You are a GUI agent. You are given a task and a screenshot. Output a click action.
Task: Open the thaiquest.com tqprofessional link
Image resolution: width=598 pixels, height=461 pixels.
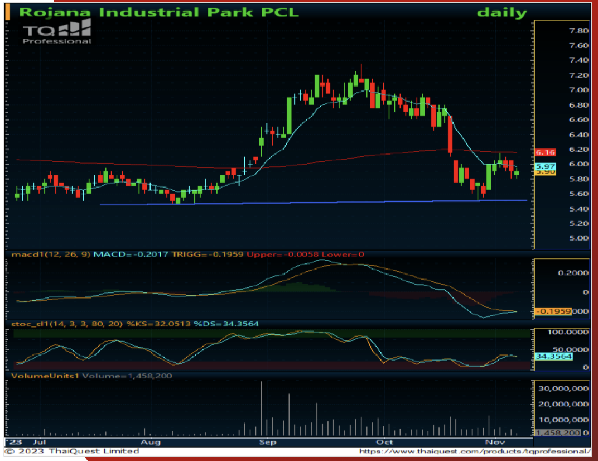point(475,451)
